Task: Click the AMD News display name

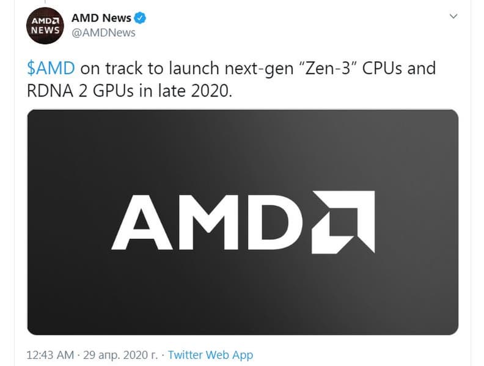Action: click(x=101, y=18)
